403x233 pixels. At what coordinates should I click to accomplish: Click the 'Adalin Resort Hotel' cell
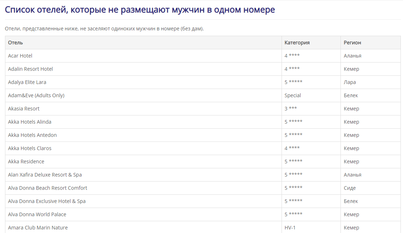pyautogui.click(x=143, y=69)
